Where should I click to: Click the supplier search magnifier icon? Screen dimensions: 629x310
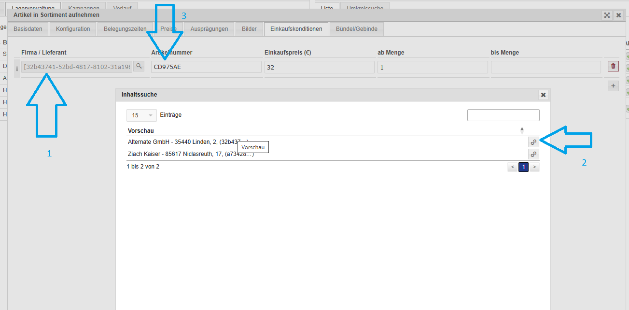(x=139, y=66)
